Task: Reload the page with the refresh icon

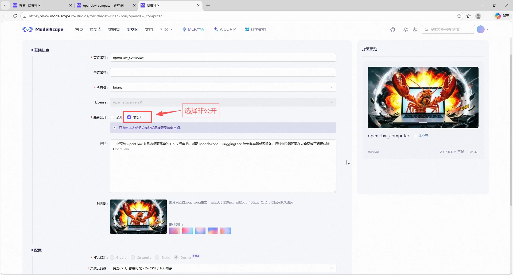Action: (x=15, y=16)
